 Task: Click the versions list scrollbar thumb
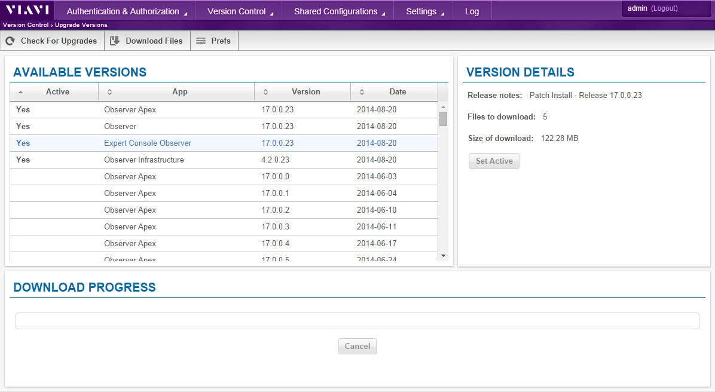point(443,118)
